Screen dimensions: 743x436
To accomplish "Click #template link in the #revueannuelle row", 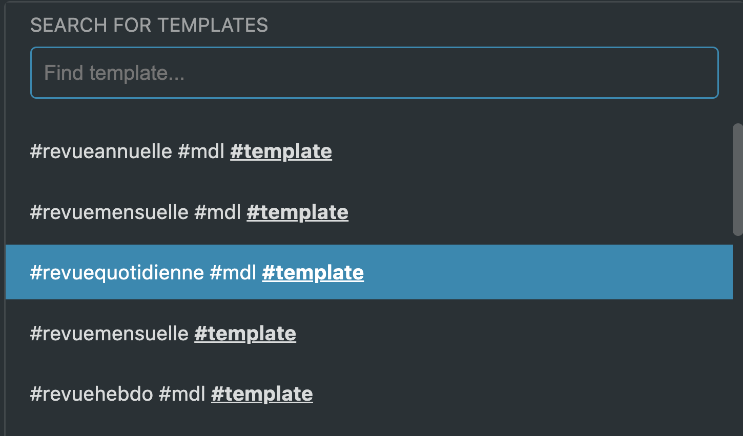I will (x=281, y=151).
